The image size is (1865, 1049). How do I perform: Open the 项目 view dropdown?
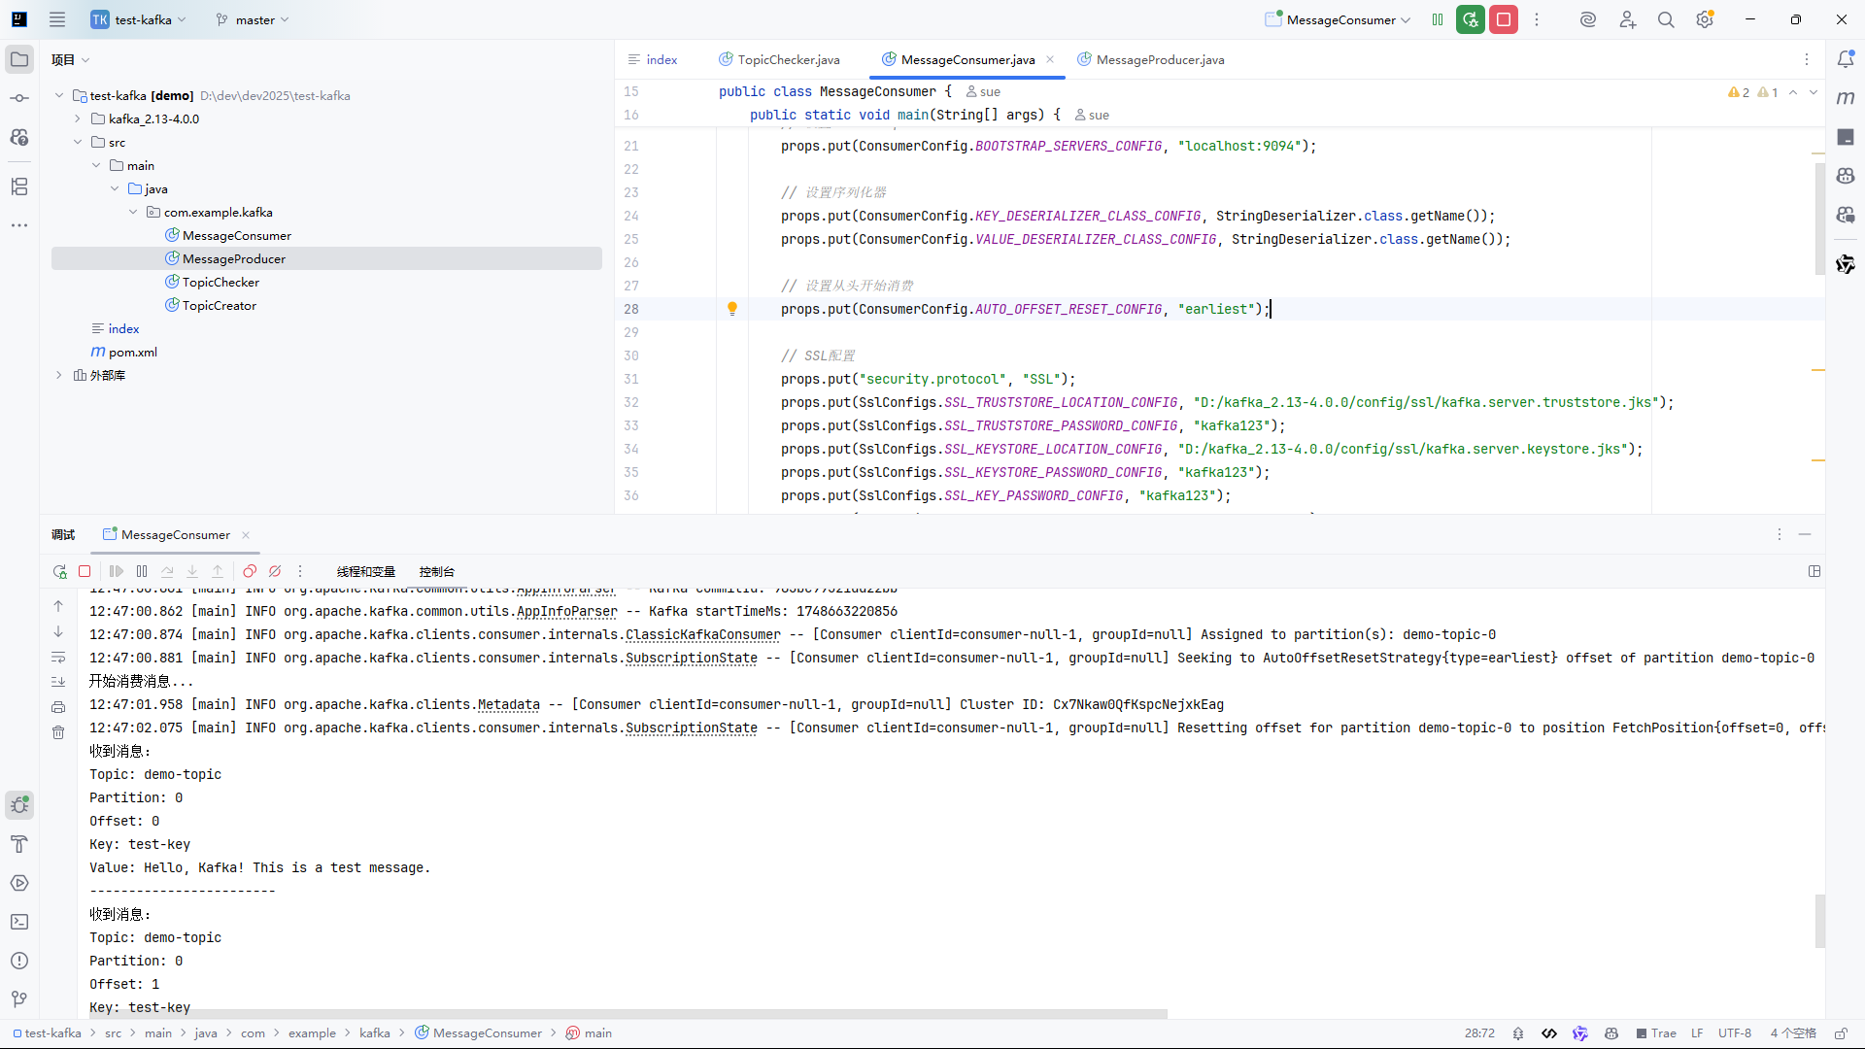click(71, 60)
